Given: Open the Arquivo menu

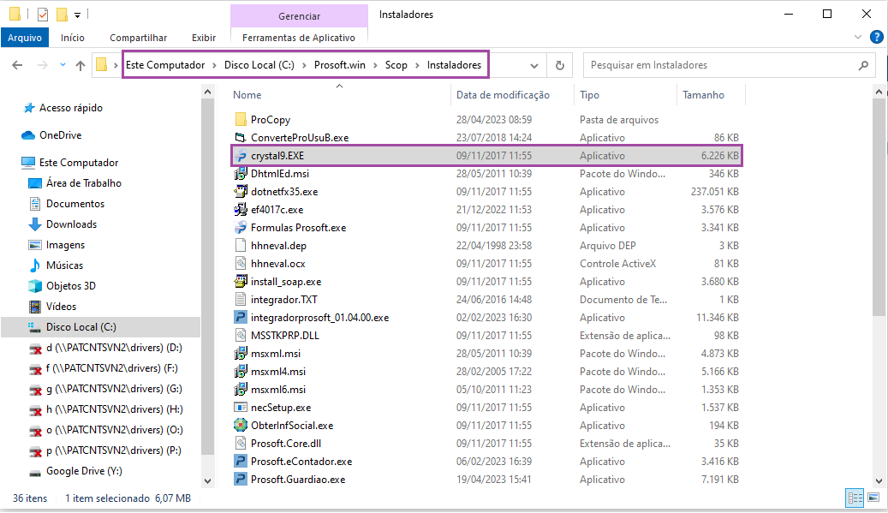Looking at the screenshot, I should click(25, 38).
